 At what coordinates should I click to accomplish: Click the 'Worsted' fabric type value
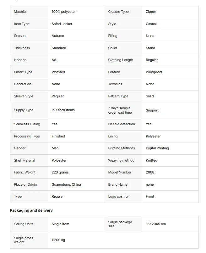click(58, 72)
